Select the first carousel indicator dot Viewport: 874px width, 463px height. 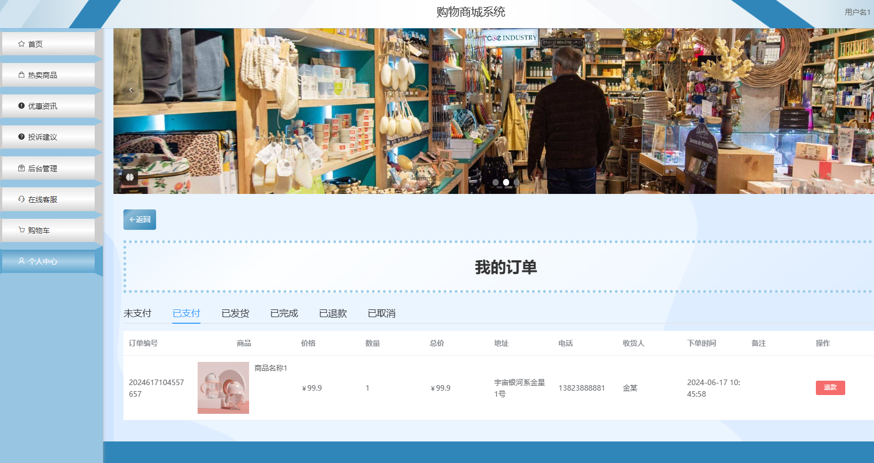point(495,182)
